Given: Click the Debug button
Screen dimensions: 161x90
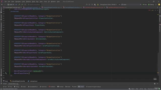Looking at the screenshot, I should click(151, 4).
